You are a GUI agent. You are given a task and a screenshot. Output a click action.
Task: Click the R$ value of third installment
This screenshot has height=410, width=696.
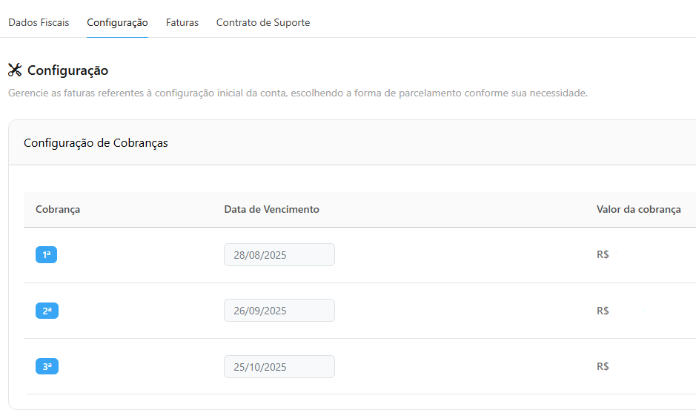pos(603,366)
